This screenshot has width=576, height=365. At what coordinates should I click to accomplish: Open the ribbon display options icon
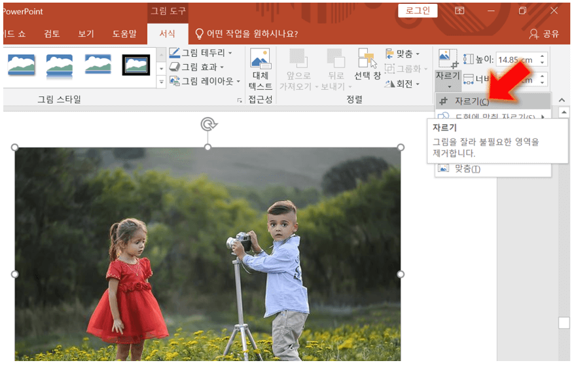459,10
